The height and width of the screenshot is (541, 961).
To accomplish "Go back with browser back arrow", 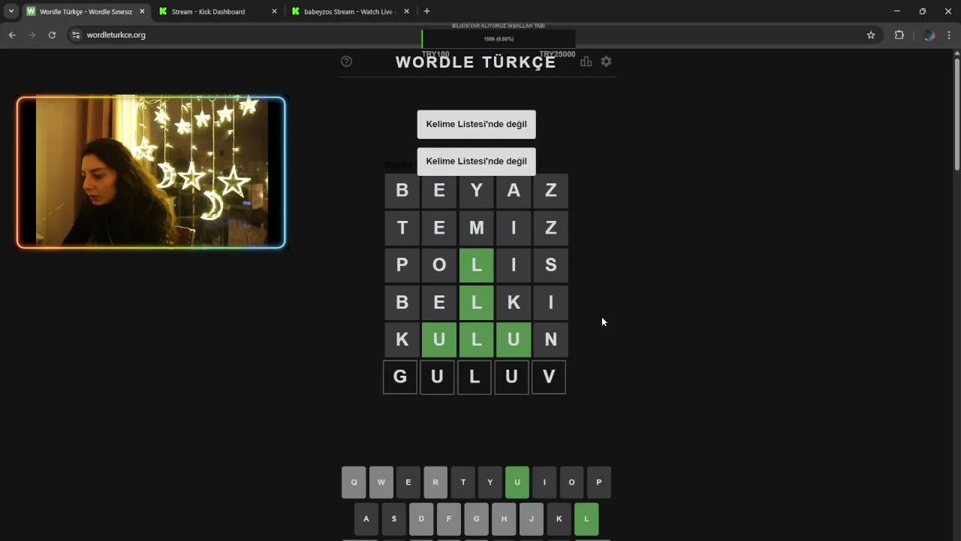I will (12, 35).
